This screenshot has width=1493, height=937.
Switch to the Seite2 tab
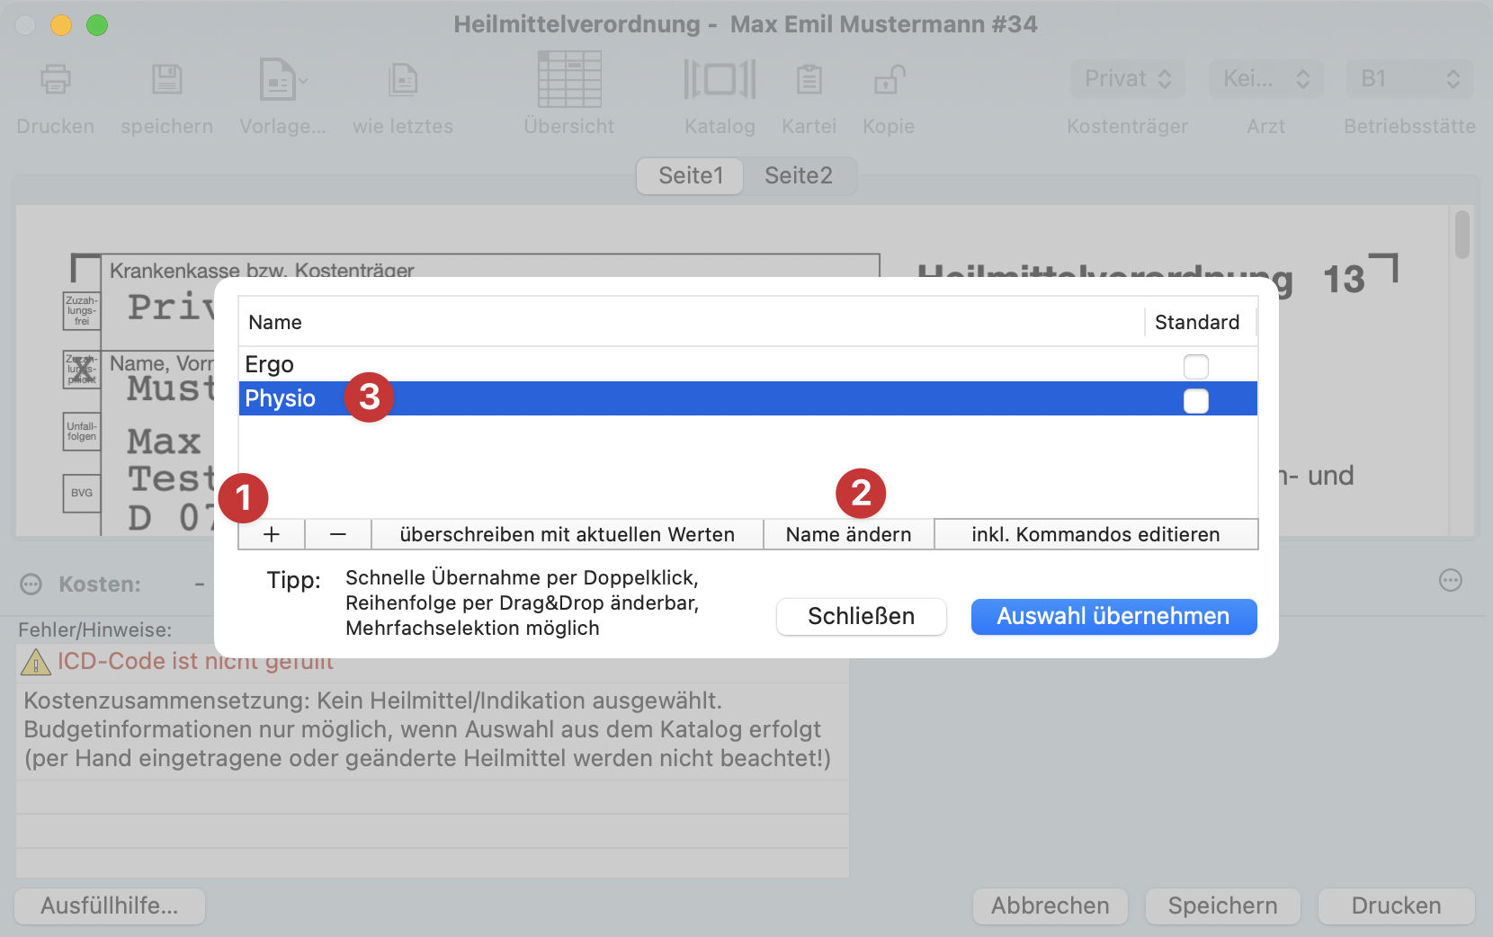pos(799,175)
